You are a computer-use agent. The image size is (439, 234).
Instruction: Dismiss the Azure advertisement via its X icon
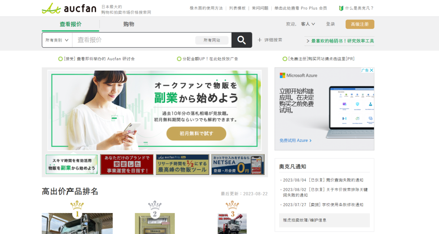pos(372,70)
